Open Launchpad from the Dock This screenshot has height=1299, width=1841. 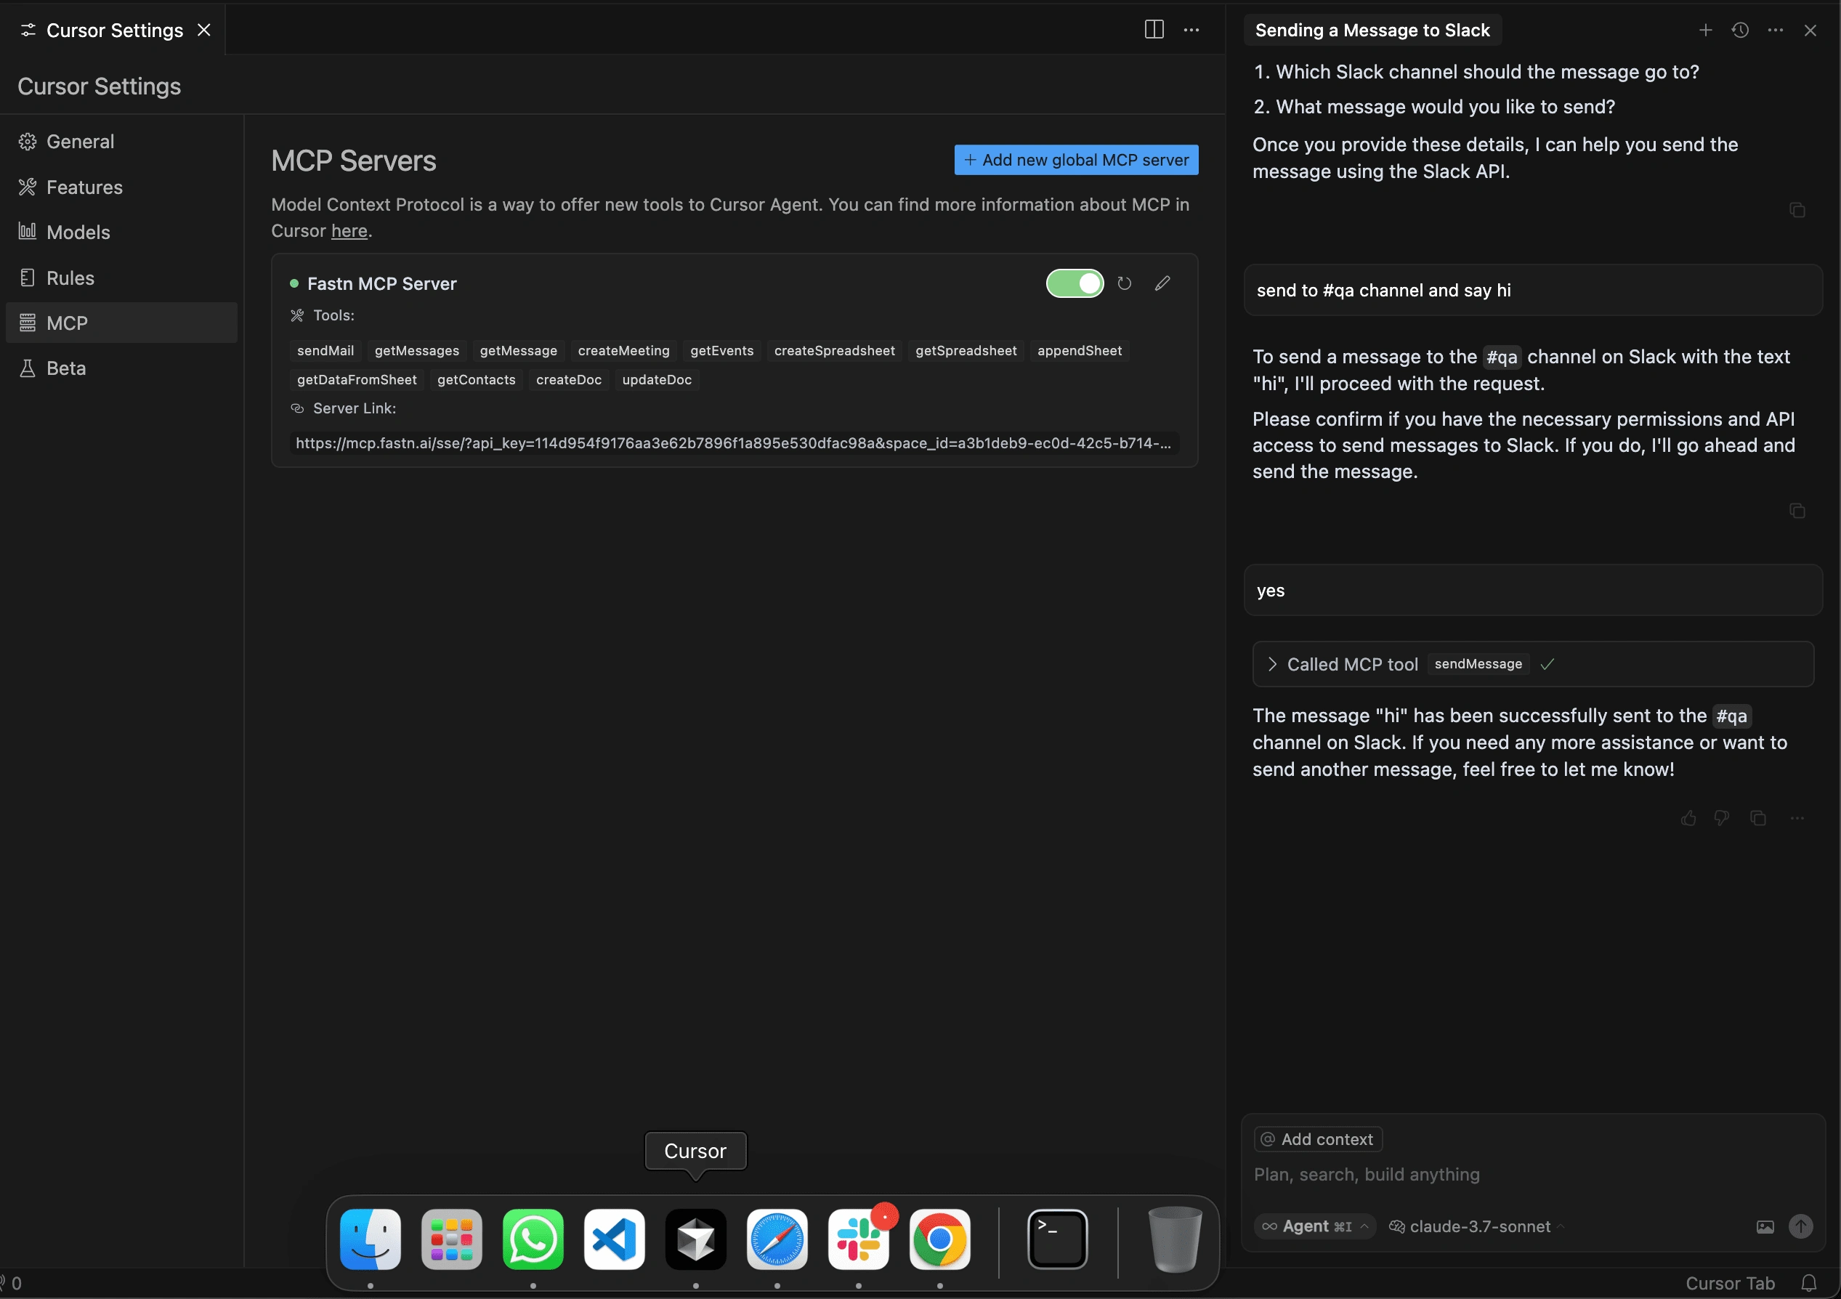(451, 1239)
